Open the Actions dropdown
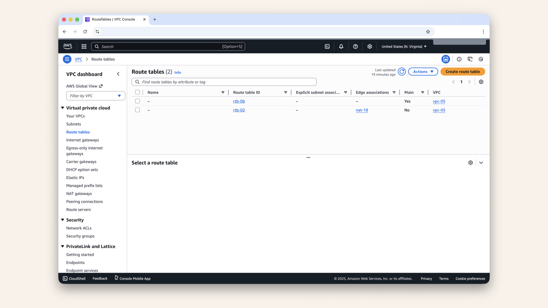548x308 pixels. pyautogui.click(x=423, y=72)
